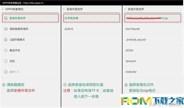
Task: Go back from right 安装升级文件 screen
Action: (x=125, y=9)
